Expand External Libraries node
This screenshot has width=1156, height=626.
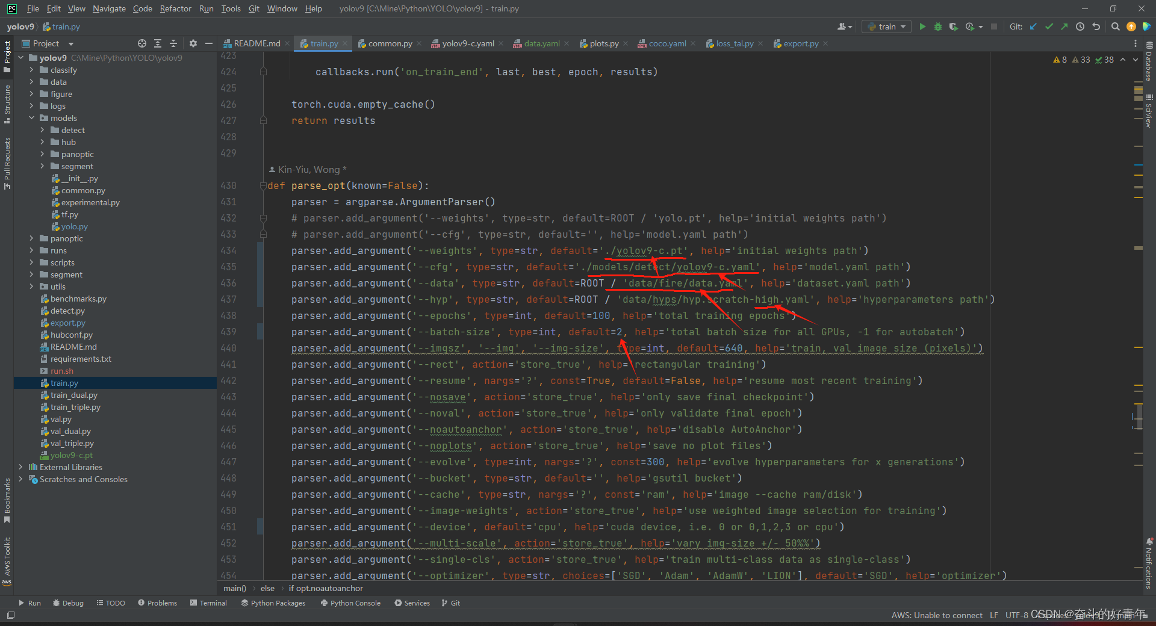(20, 467)
